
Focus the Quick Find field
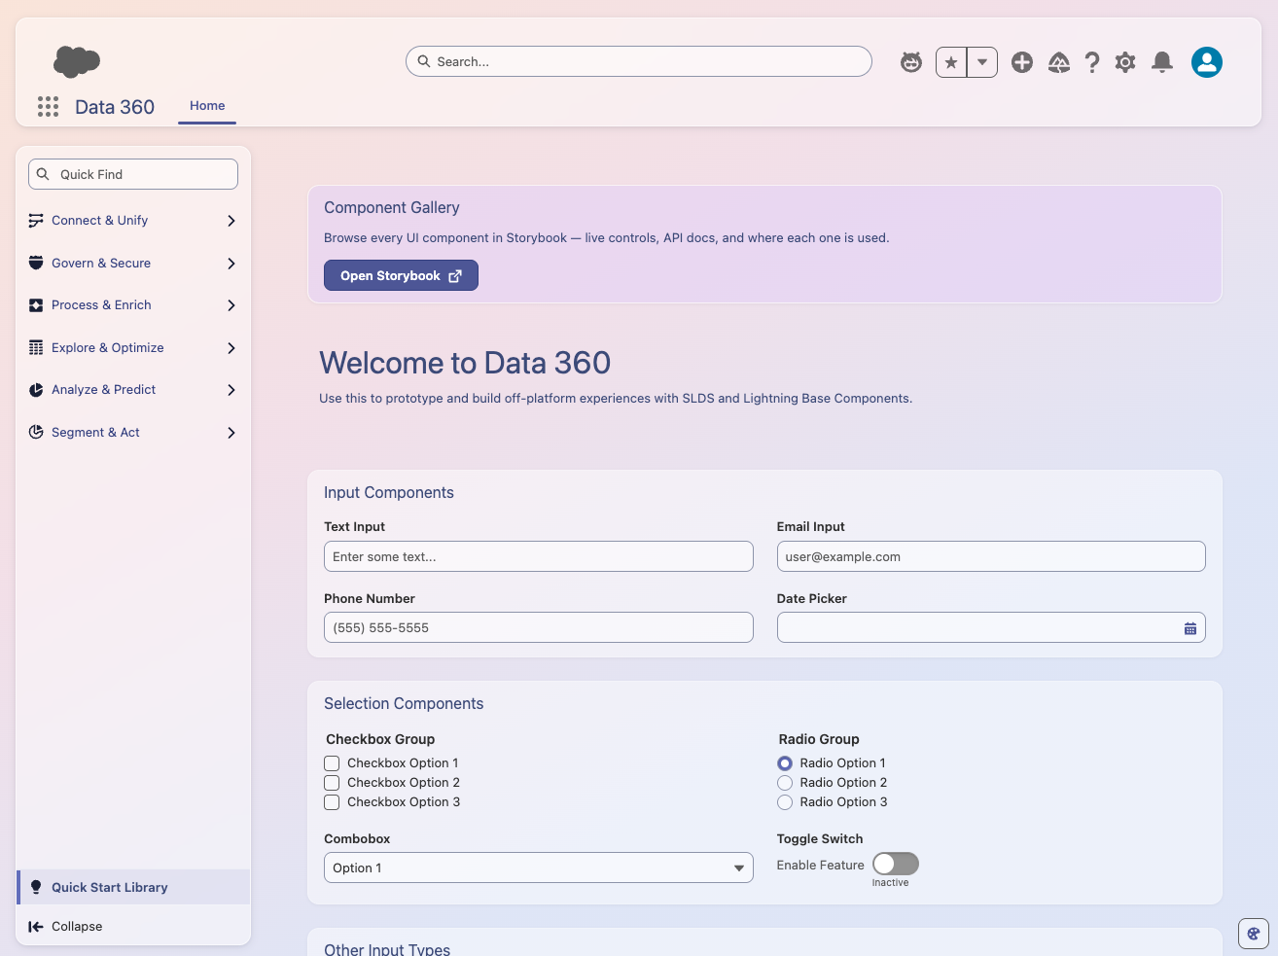133,174
